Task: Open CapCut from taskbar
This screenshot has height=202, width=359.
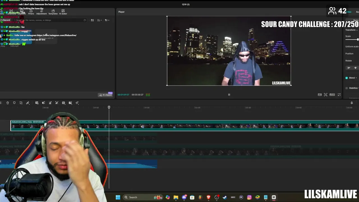Action: (274, 197)
